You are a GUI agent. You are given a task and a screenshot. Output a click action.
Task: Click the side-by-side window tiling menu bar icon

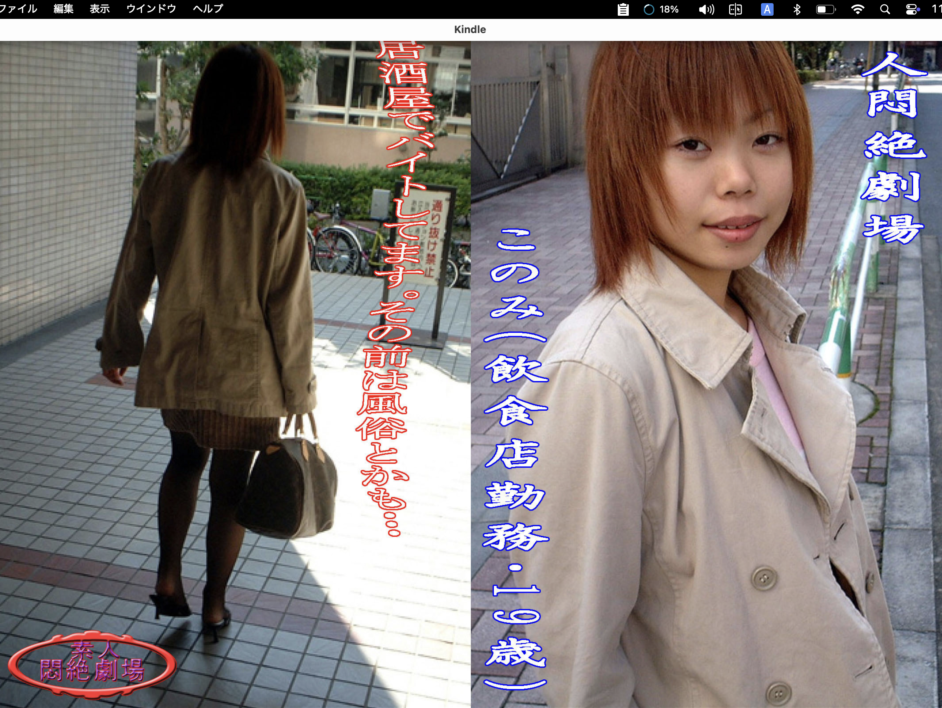735,9
